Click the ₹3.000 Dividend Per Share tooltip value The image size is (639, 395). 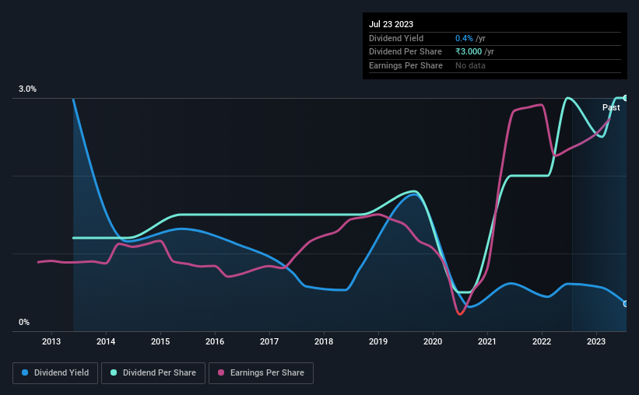click(x=469, y=52)
